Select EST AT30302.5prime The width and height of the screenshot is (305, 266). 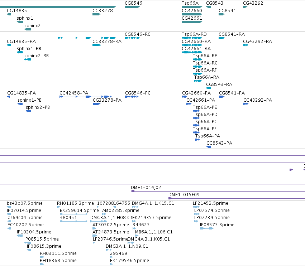click(94, 228)
